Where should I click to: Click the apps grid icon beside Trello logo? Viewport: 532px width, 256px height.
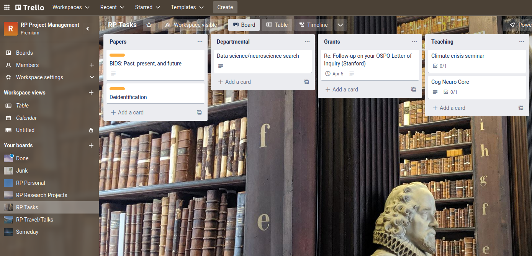point(7,7)
